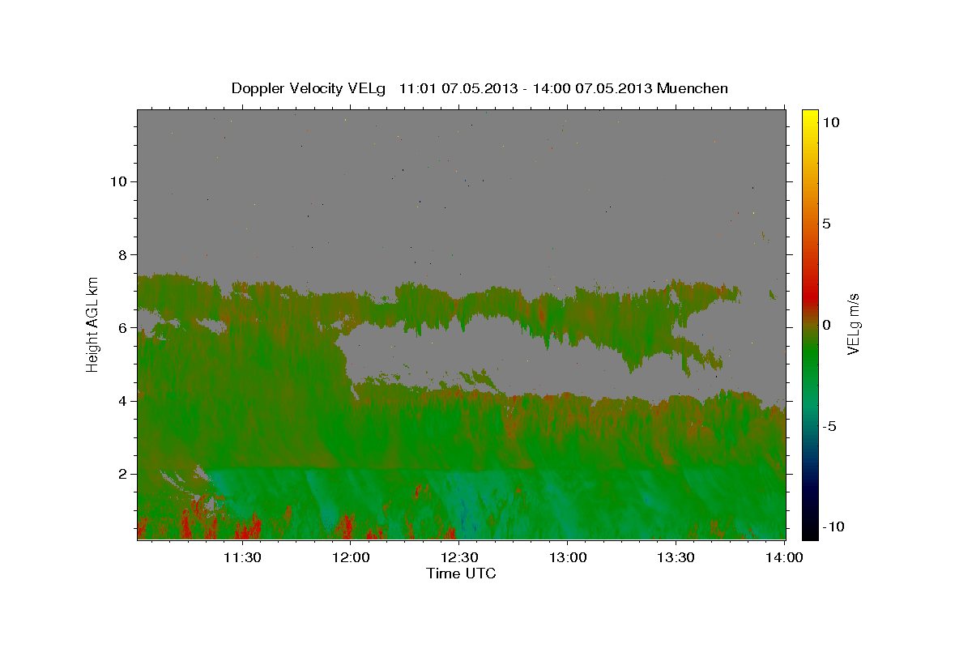This screenshot has height=648, width=972.
Task: Click the height axis label 2
Action: [x=122, y=474]
